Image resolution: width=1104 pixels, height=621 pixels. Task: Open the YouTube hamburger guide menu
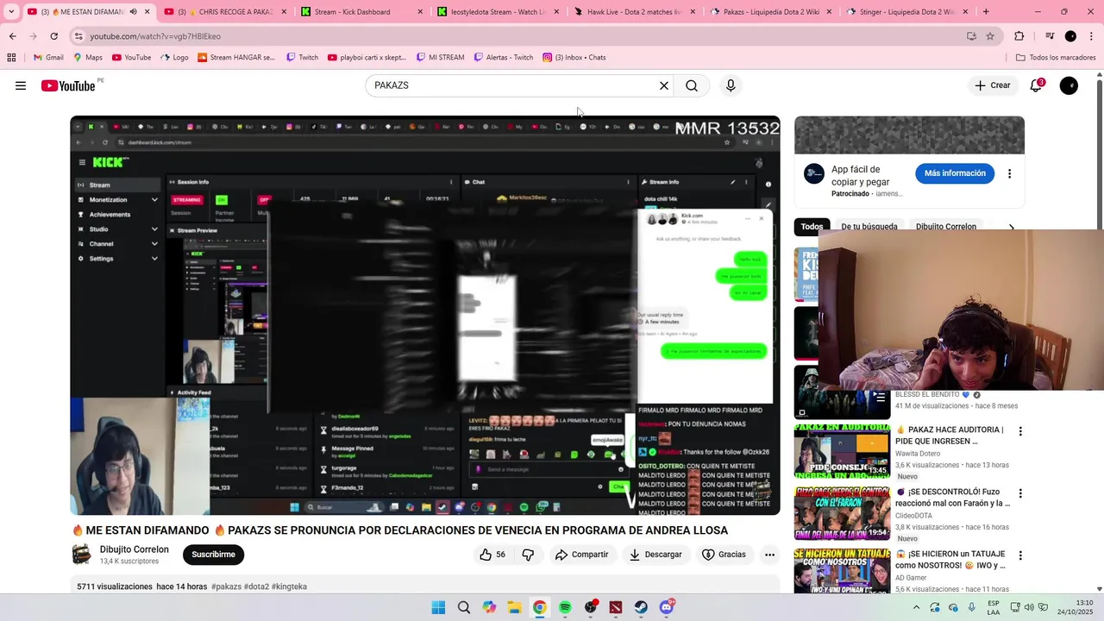(x=21, y=85)
